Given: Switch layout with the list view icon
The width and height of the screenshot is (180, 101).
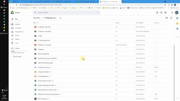Looking at the screenshot, I should (x=167, y=18).
